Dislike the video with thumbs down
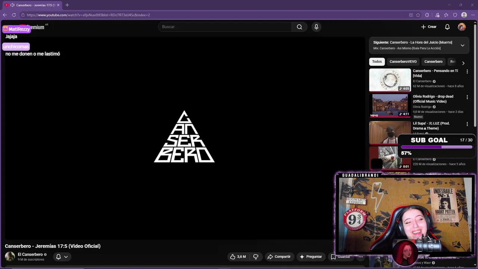The width and height of the screenshot is (478, 269). pyautogui.click(x=256, y=257)
